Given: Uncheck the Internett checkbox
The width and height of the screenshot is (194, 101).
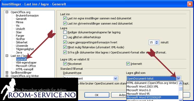Looking at the screenshot, I should pos(128,64).
